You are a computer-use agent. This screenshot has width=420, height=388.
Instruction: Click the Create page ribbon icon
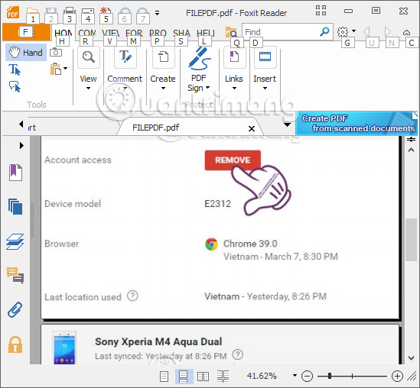pos(164,57)
